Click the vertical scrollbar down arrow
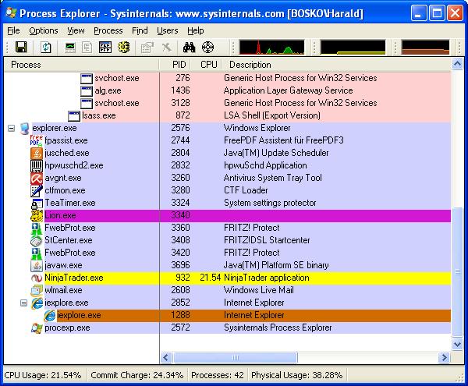This screenshot has width=468, height=386. 457,344
